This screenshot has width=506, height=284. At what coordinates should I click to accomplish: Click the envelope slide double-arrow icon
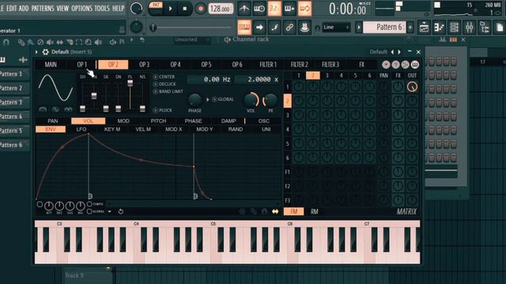tap(275, 211)
